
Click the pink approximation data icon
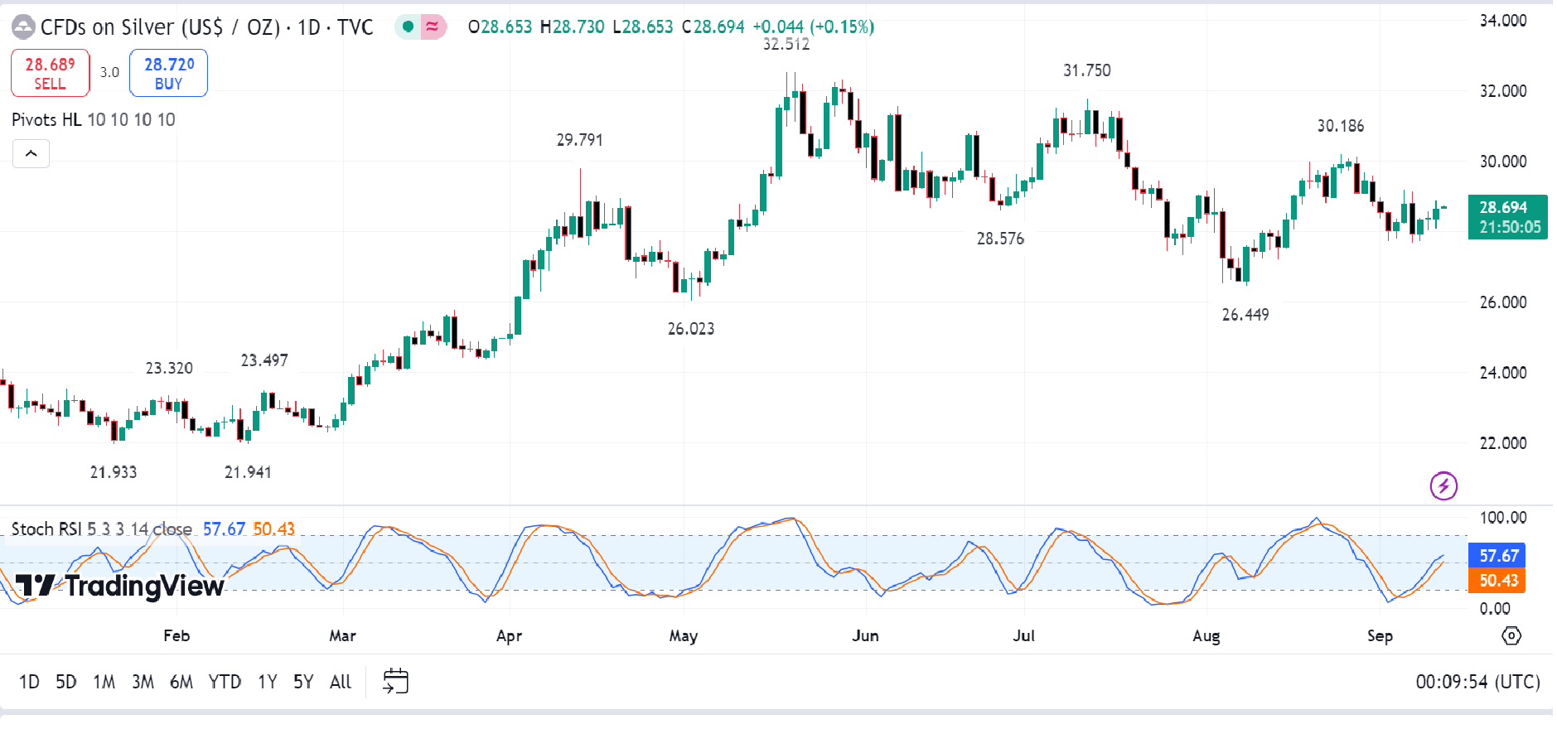tap(433, 27)
